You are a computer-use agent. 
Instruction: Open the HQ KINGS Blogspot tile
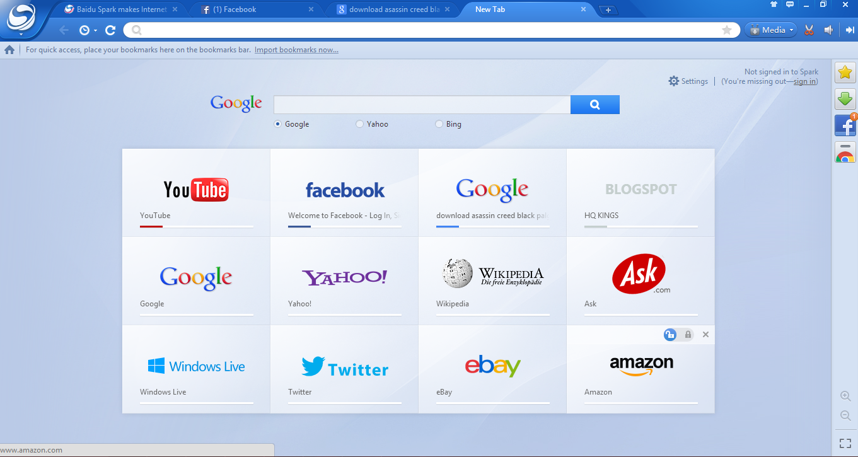click(x=641, y=193)
